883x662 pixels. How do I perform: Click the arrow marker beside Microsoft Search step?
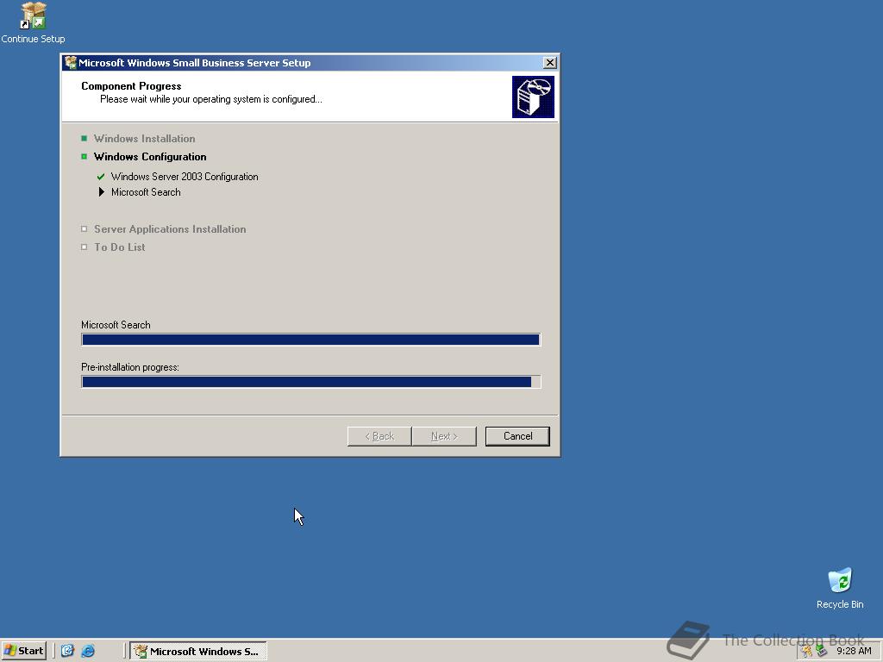102,192
